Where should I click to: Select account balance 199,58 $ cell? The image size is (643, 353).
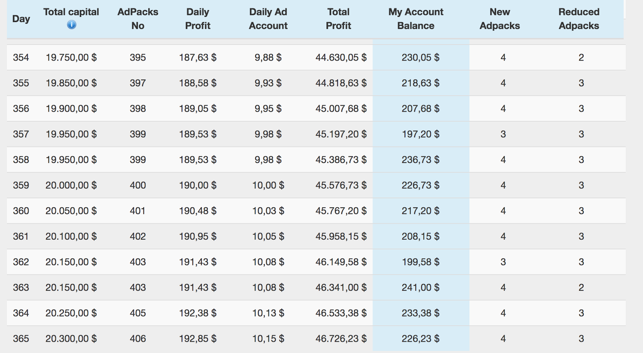[421, 262]
